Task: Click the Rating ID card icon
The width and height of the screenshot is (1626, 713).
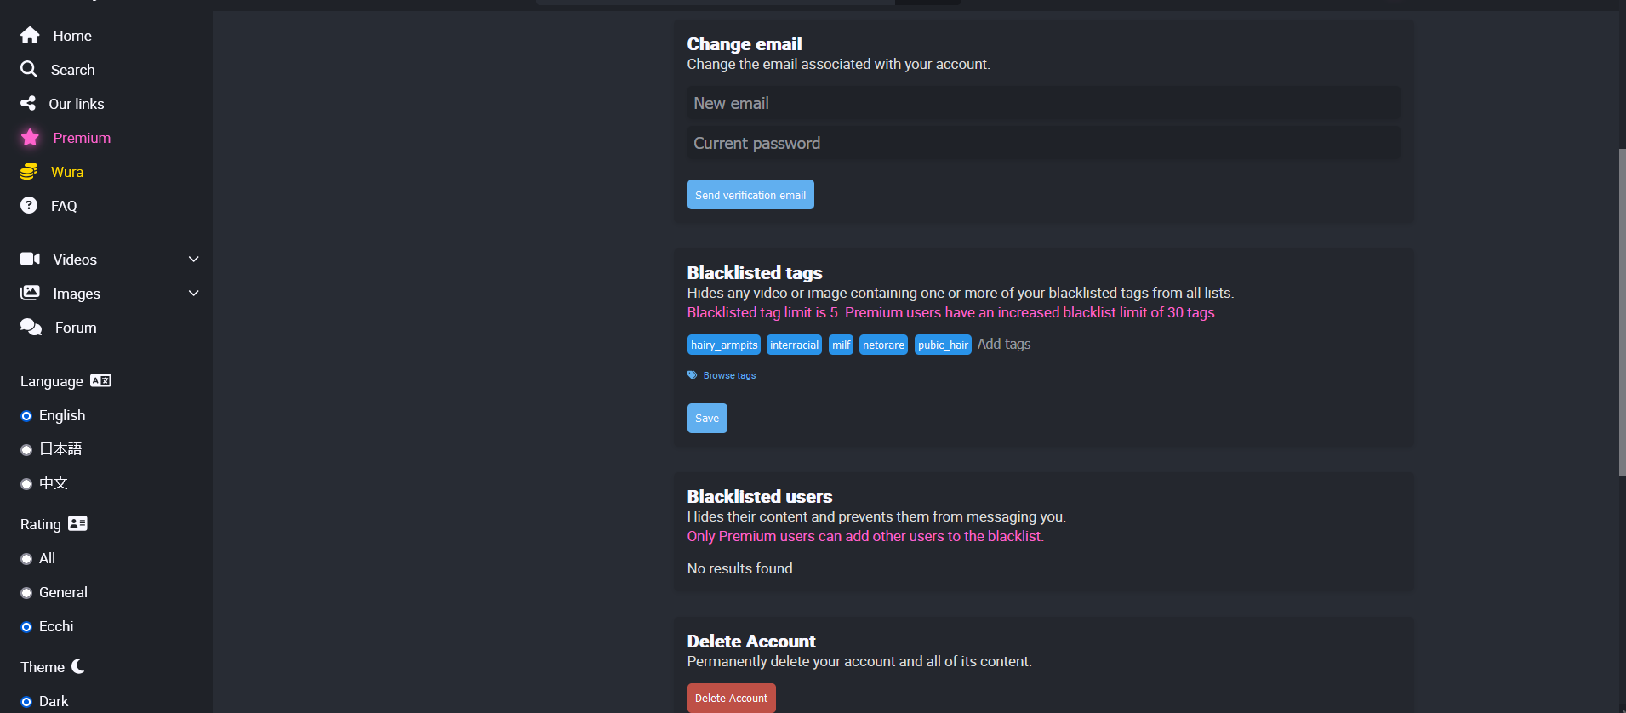Action: tap(77, 523)
